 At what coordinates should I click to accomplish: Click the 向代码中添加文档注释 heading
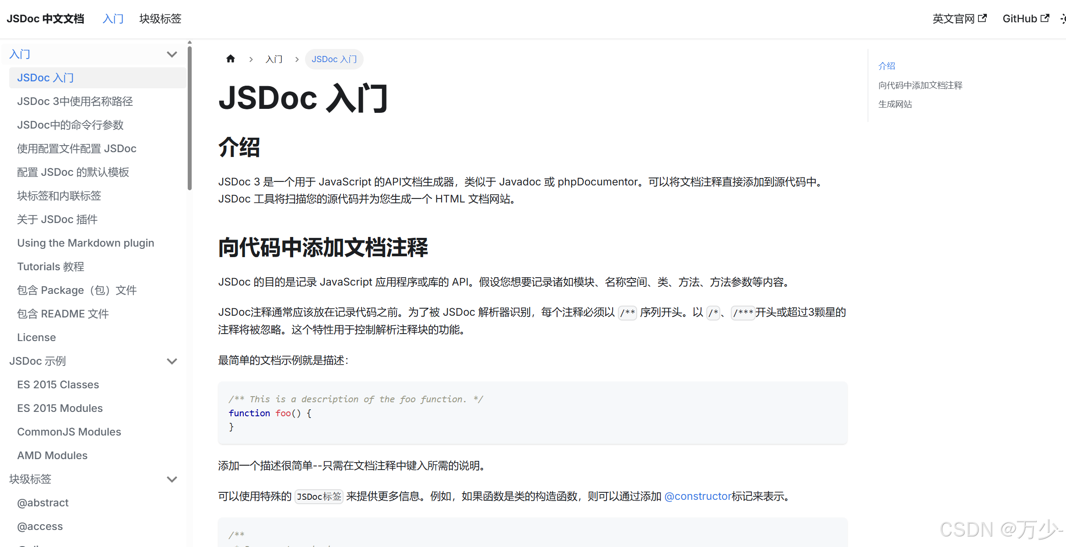point(323,247)
